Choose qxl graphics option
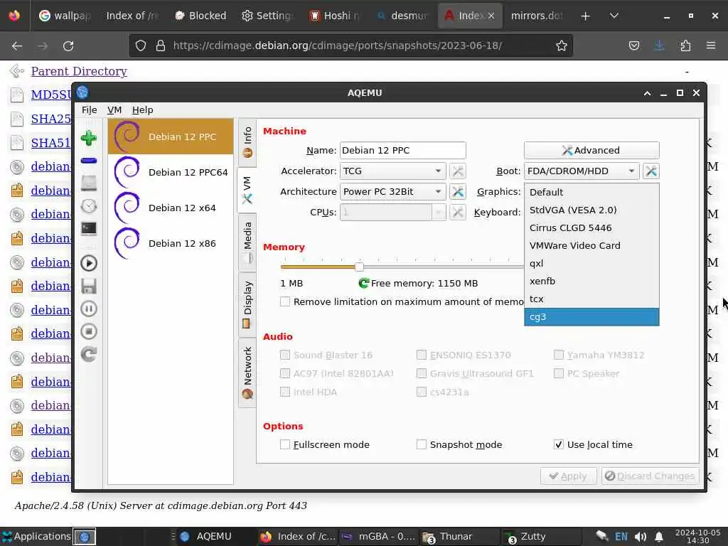Screen dimensions: 728x546 click(x=591, y=263)
